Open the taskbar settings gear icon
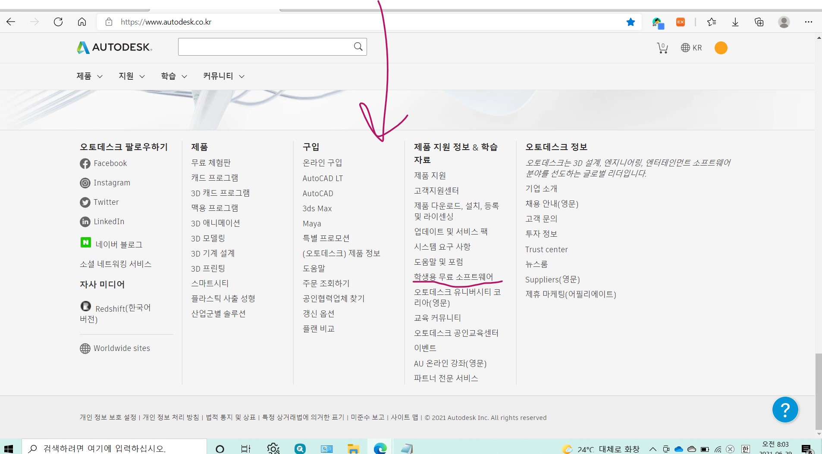This screenshot has height=454, width=822. tap(273, 448)
